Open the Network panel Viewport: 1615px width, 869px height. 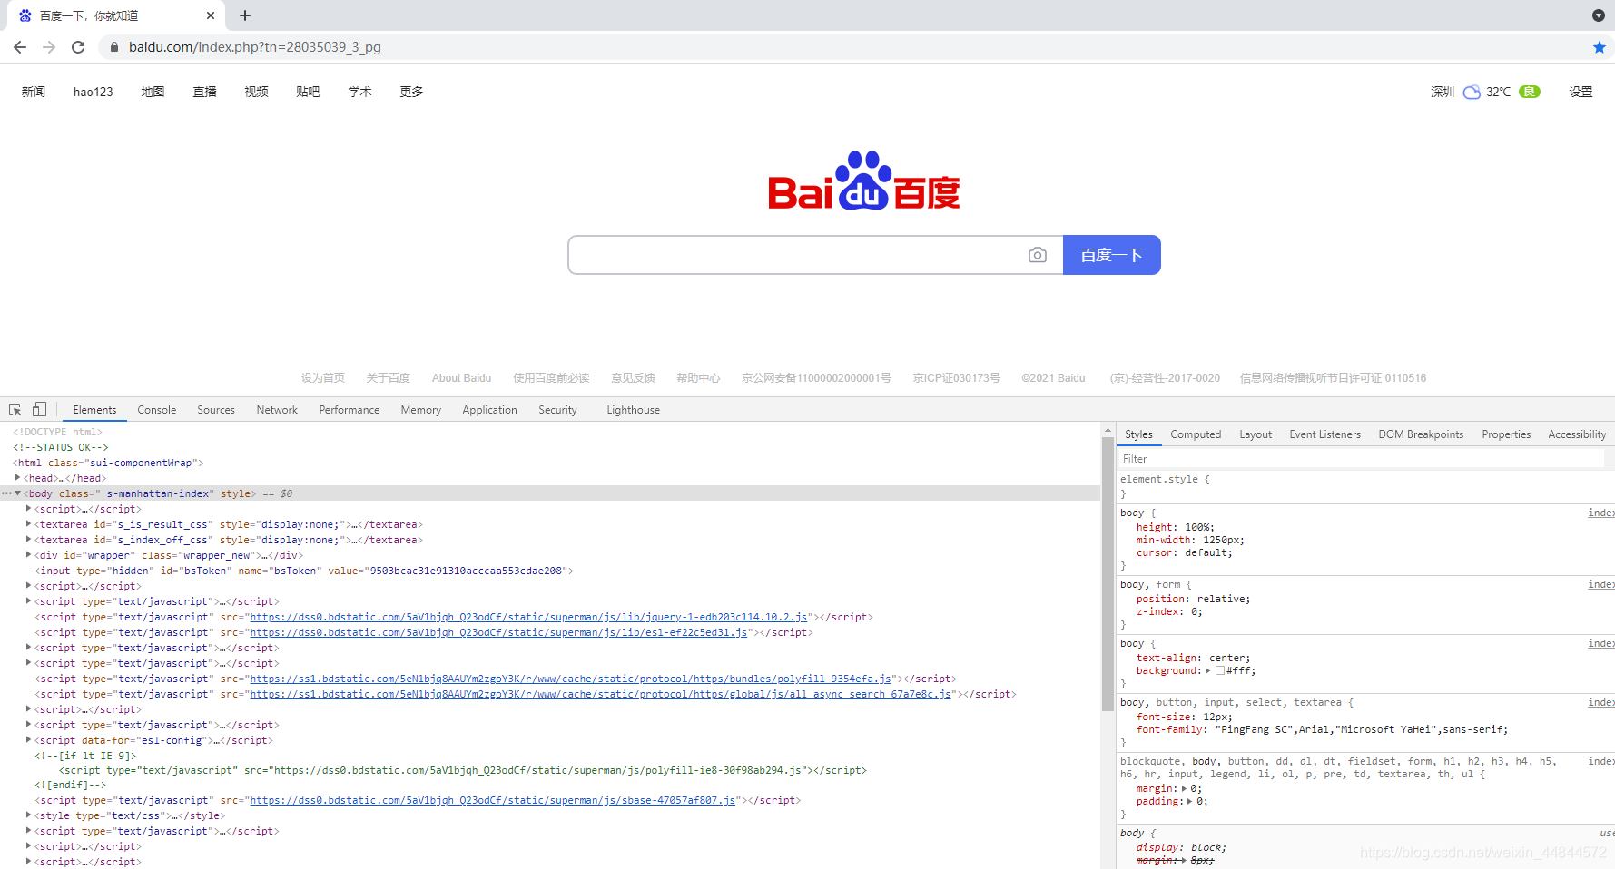click(x=277, y=410)
